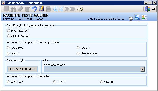Click the Data Inscrição date field
Image resolution: width=158 pixels, height=91 pixels.
pyautogui.click(x=22, y=69)
